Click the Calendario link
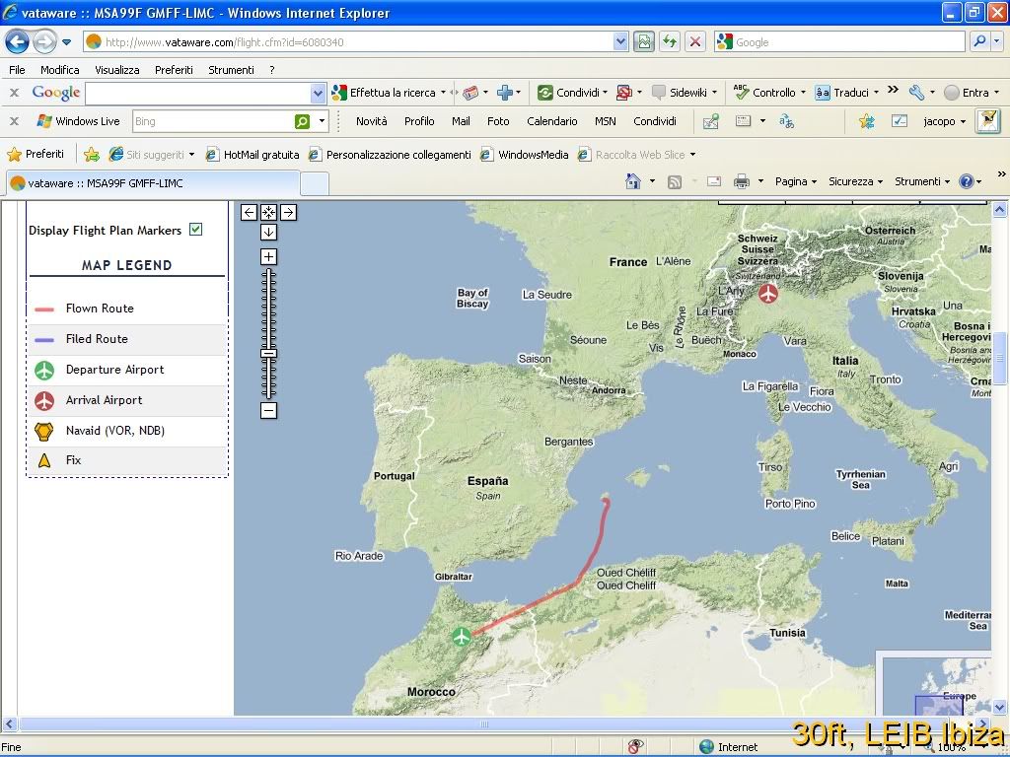The height and width of the screenshot is (757, 1010). click(x=552, y=121)
